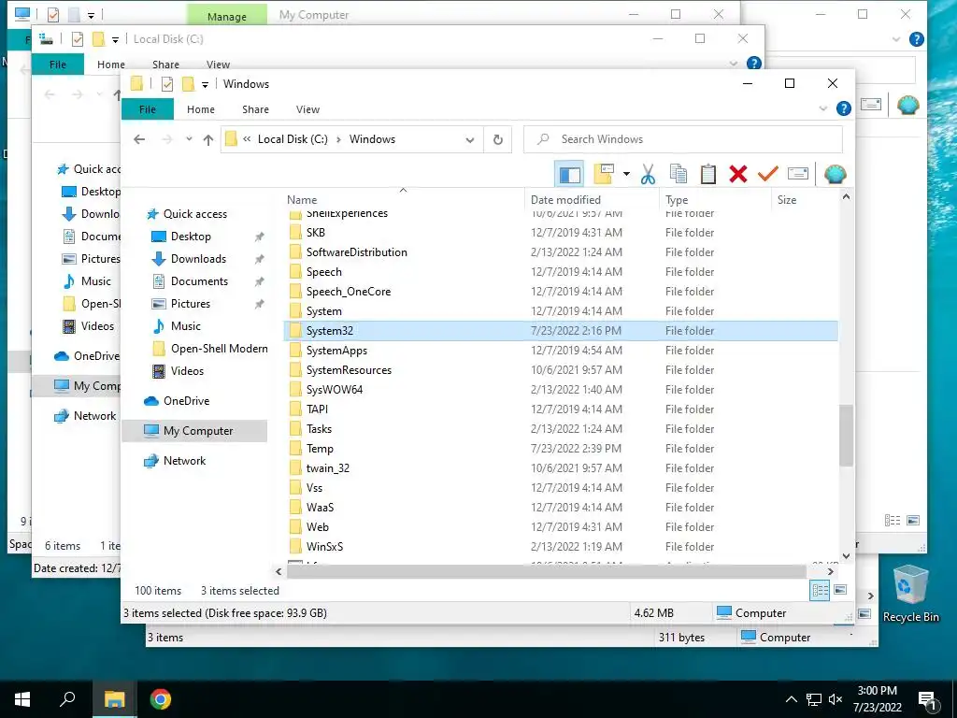This screenshot has height=718, width=957.
Task: Open Windows Start menu
Action: pyautogui.click(x=22, y=699)
